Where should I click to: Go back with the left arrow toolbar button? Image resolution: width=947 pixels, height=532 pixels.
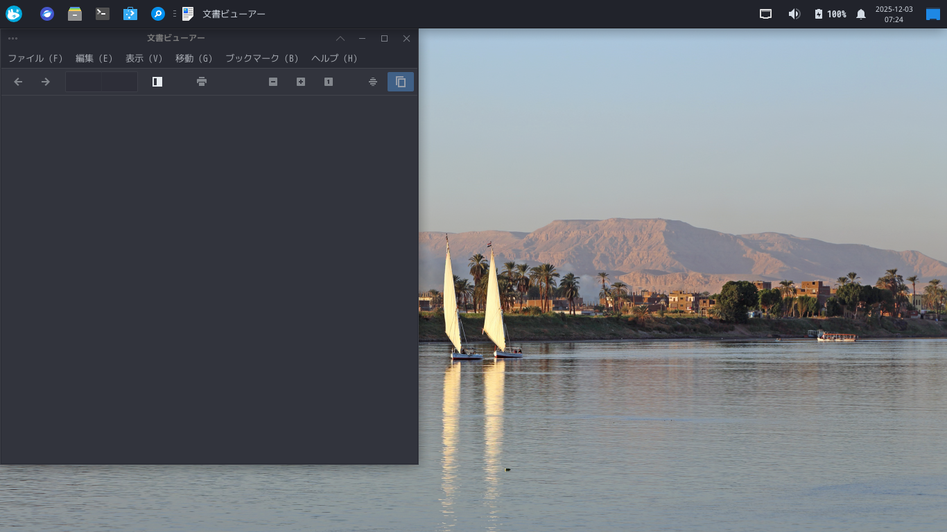tap(19, 82)
